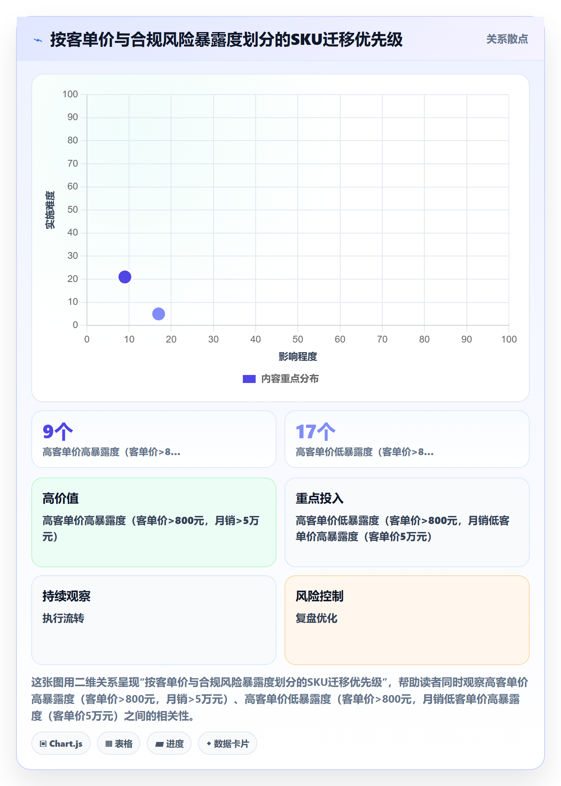Select the 9个 data card

[154, 439]
